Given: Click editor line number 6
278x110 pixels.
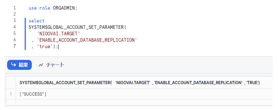Looking at the screenshot, I should 14,40.
